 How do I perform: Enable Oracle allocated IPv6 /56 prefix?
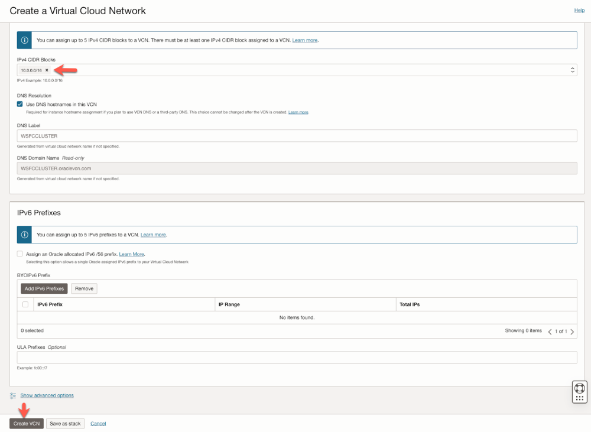20,254
